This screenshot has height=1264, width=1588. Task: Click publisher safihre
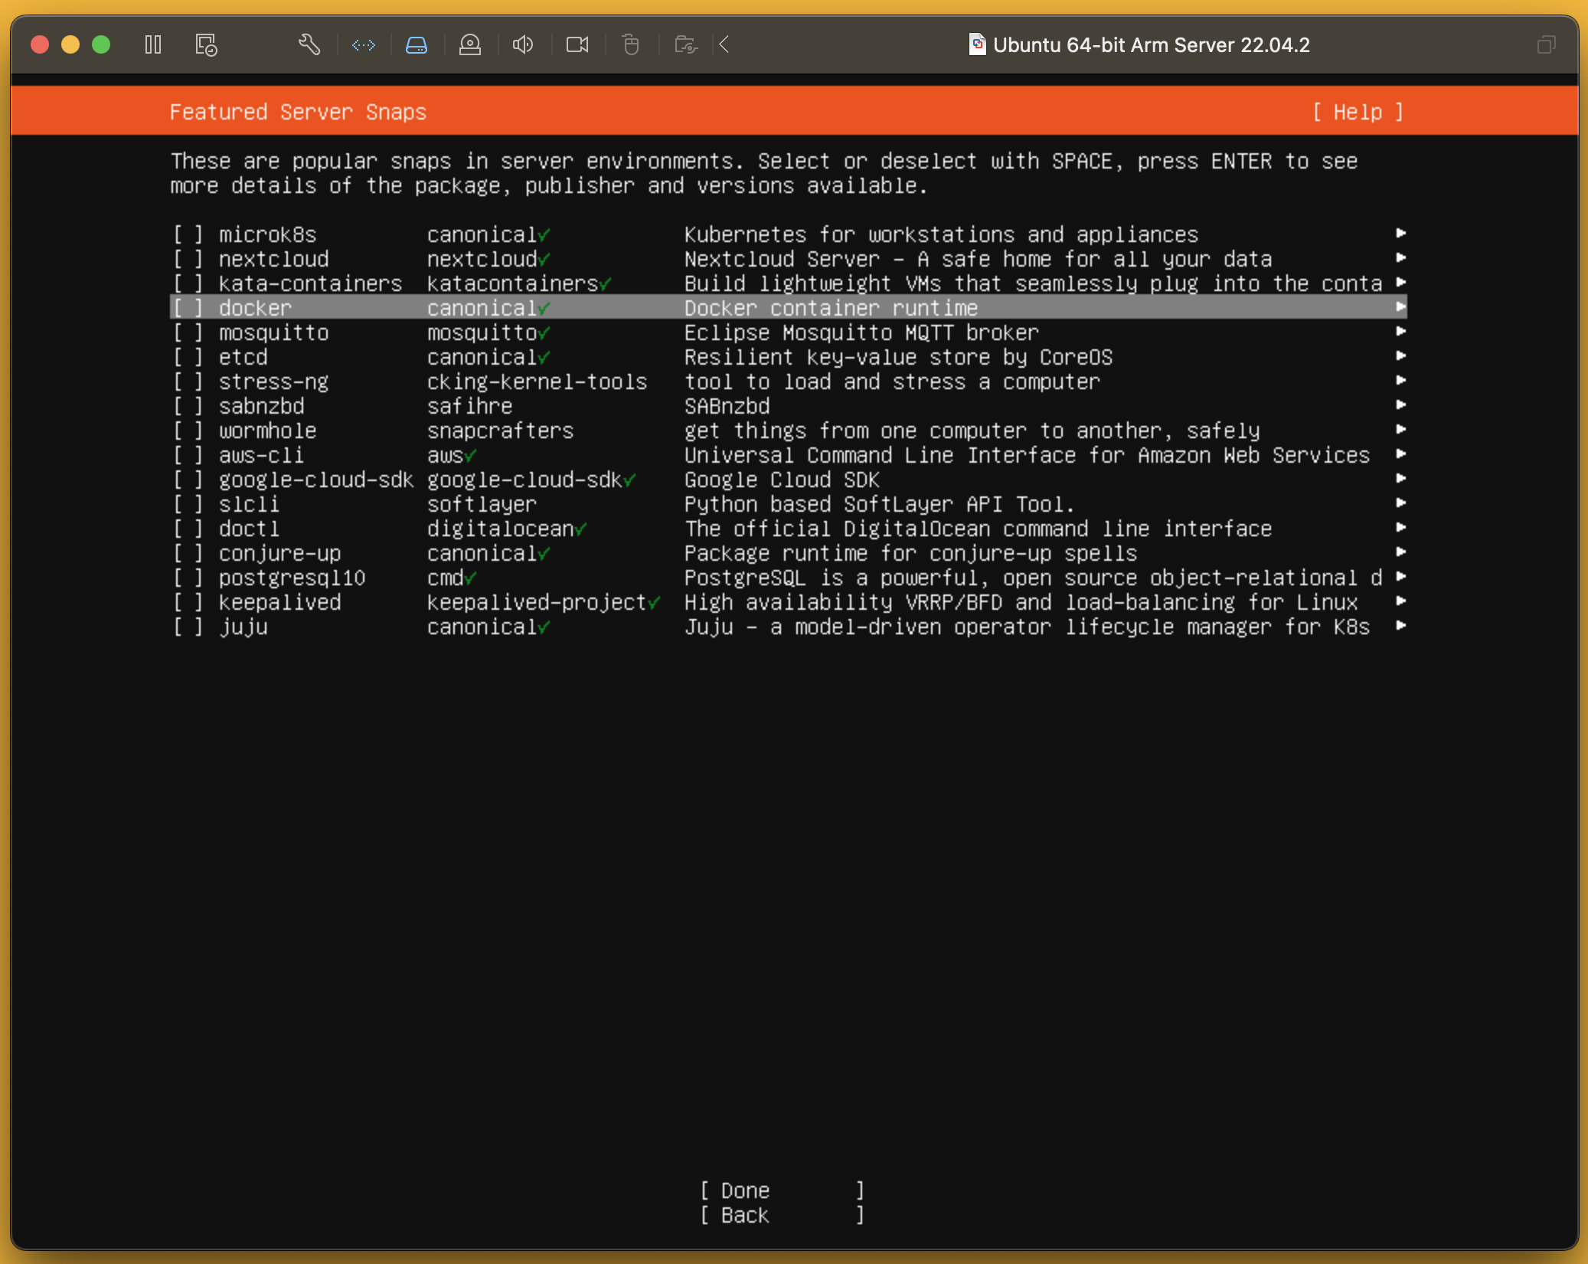pyautogui.click(x=469, y=407)
